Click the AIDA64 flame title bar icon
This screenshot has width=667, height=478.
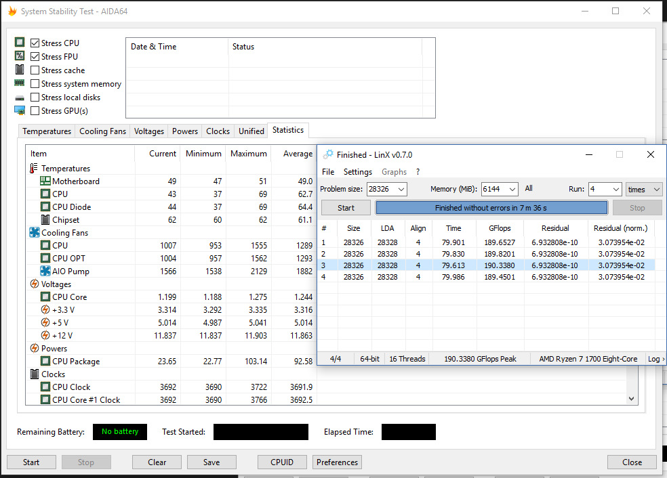point(12,11)
